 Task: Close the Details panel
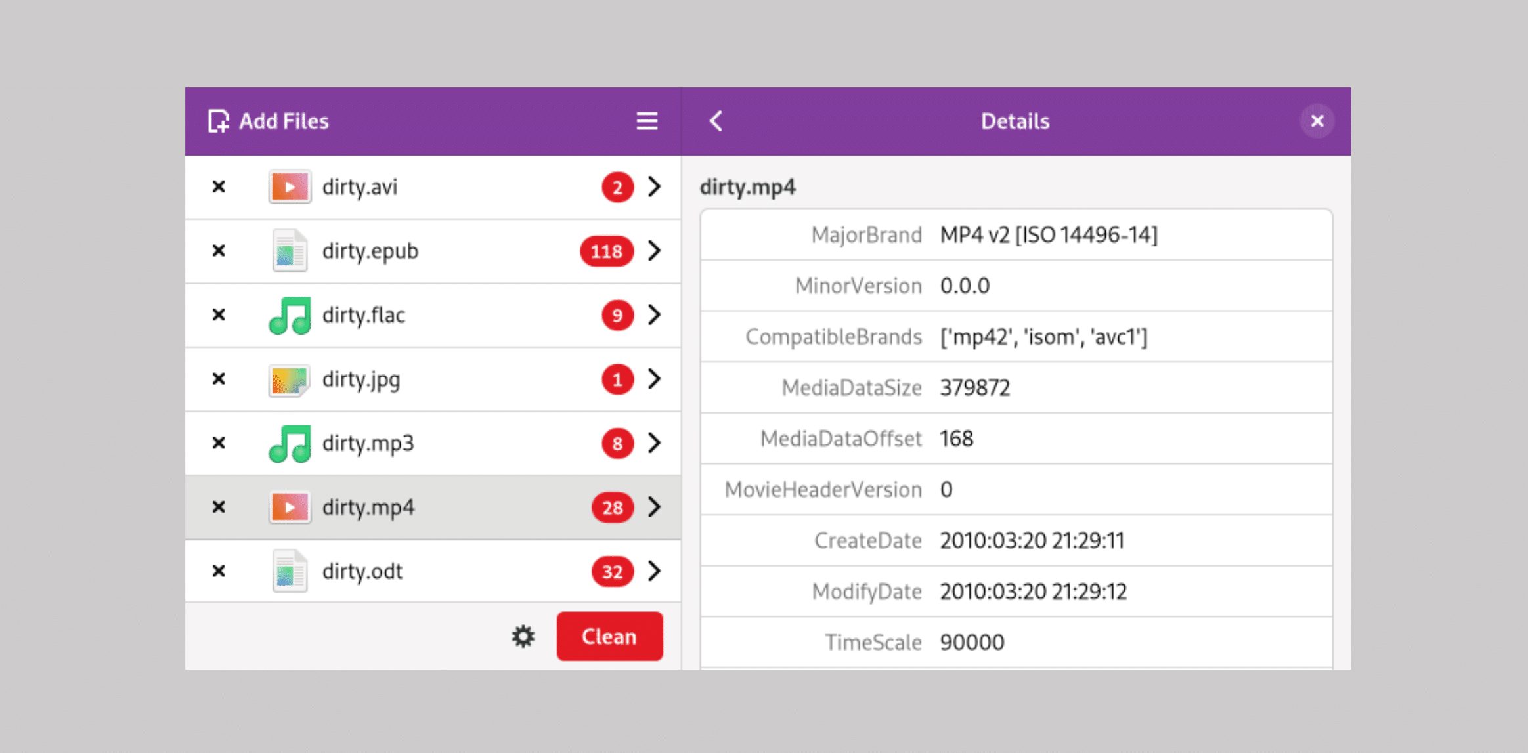pyautogui.click(x=1317, y=121)
